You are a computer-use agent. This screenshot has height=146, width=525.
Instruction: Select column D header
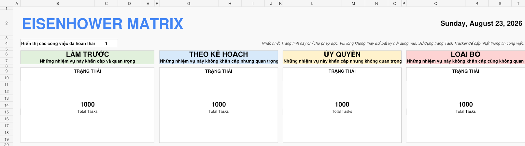(x=129, y=3)
